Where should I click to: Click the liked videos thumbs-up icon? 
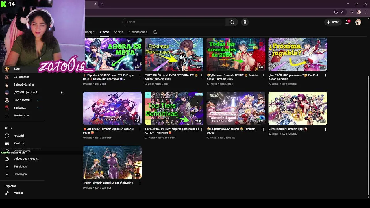7,159
